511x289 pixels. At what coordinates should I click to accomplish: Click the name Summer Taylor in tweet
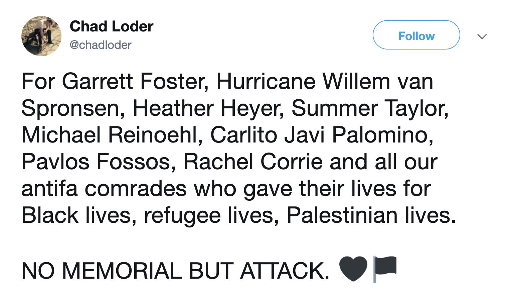pos(368,108)
